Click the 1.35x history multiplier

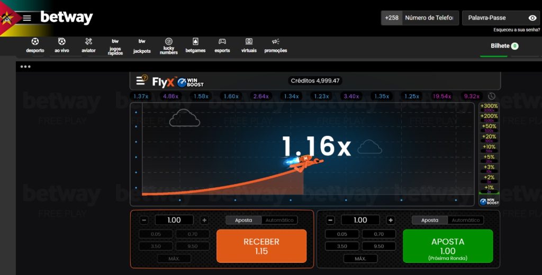382,96
